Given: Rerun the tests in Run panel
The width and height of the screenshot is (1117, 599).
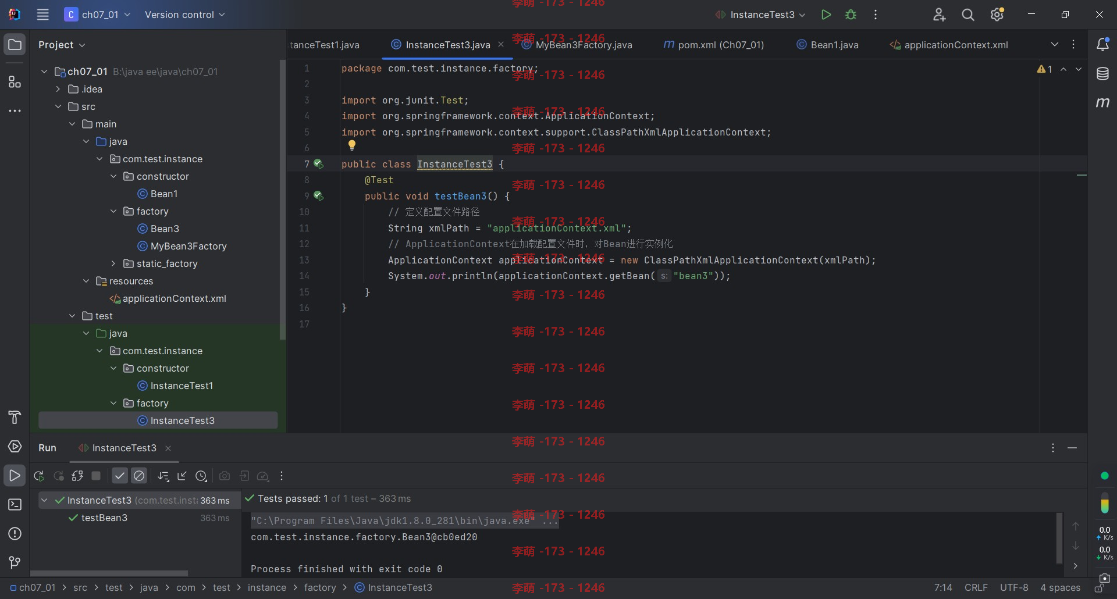Looking at the screenshot, I should 39,476.
